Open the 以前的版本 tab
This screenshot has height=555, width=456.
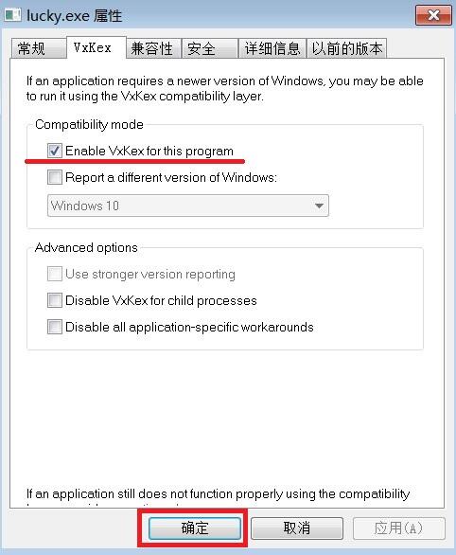tap(347, 48)
